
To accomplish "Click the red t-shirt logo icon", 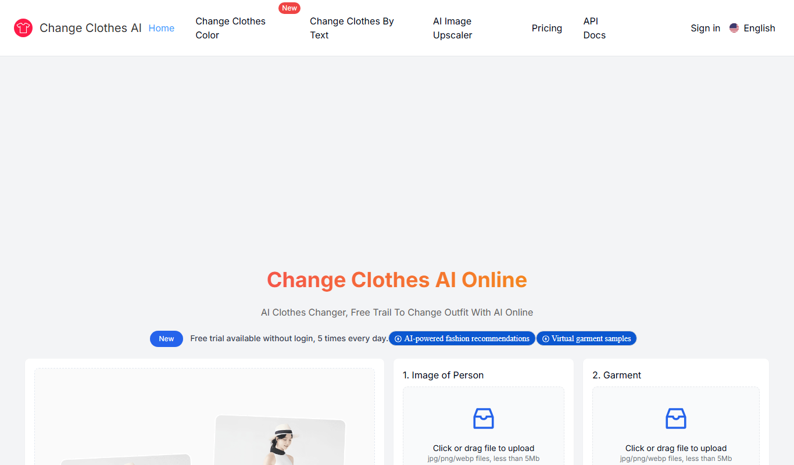I will click(23, 28).
